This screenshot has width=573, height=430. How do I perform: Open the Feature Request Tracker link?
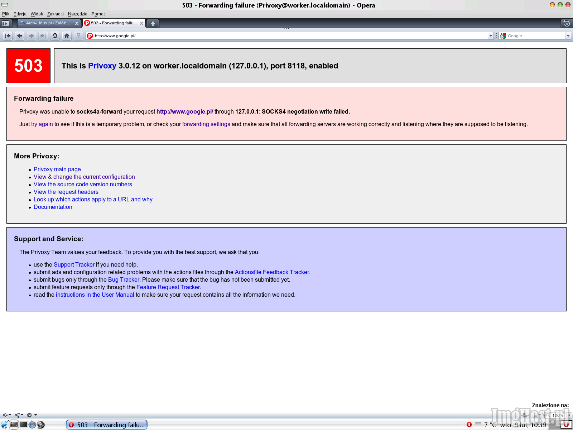(x=168, y=287)
